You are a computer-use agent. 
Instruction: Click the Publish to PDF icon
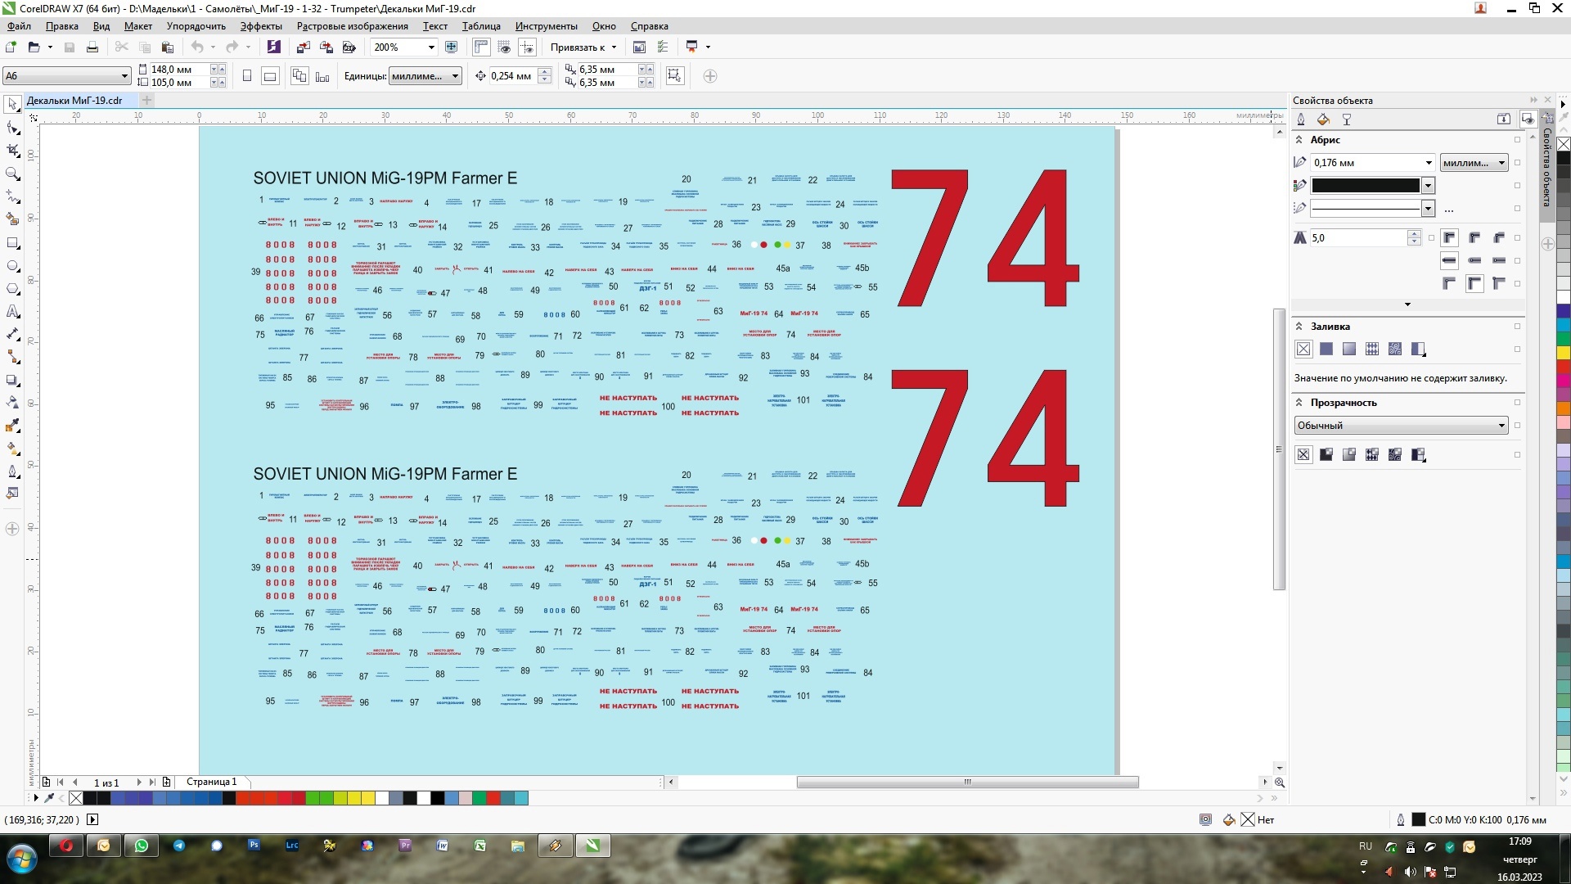coord(349,47)
